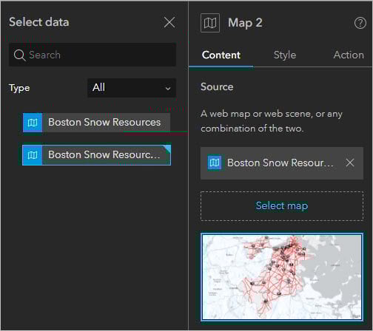The width and height of the screenshot is (373, 331).
Task: Open help for Map 2 widget
Action: 360,23
